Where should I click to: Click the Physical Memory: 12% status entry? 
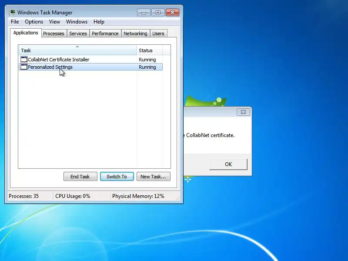coord(138,196)
